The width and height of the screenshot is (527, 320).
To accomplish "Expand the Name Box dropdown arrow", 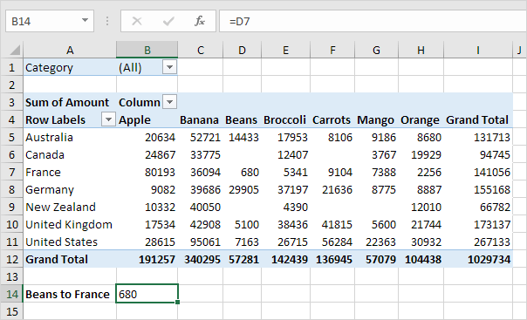I will pyautogui.click(x=85, y=21).
